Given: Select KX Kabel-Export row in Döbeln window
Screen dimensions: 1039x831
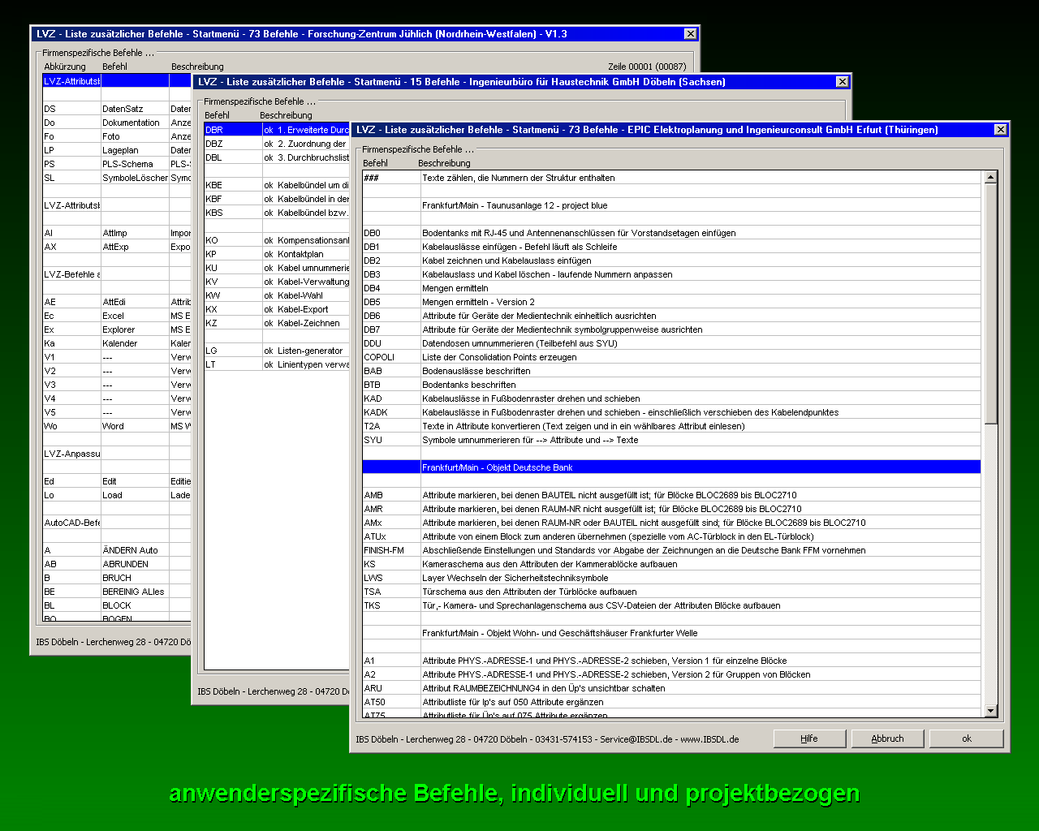Looking at the screenshot, I should [x=277, y=309].
